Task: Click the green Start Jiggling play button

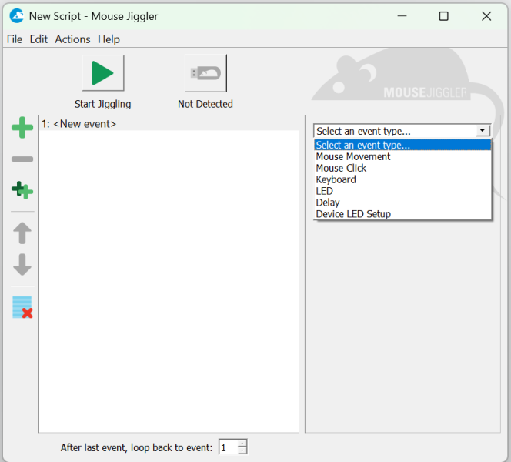Action: [x=102, y=73]
